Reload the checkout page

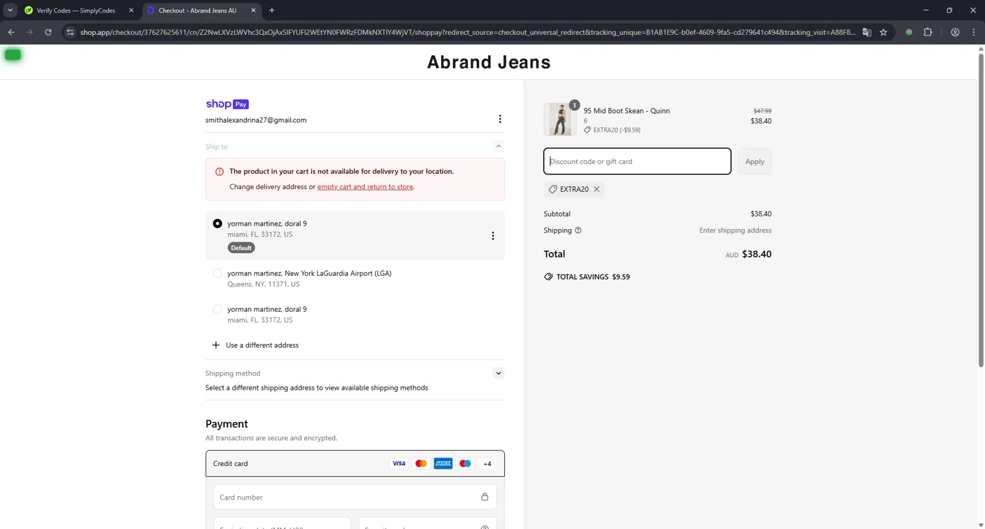click(48, 32)
